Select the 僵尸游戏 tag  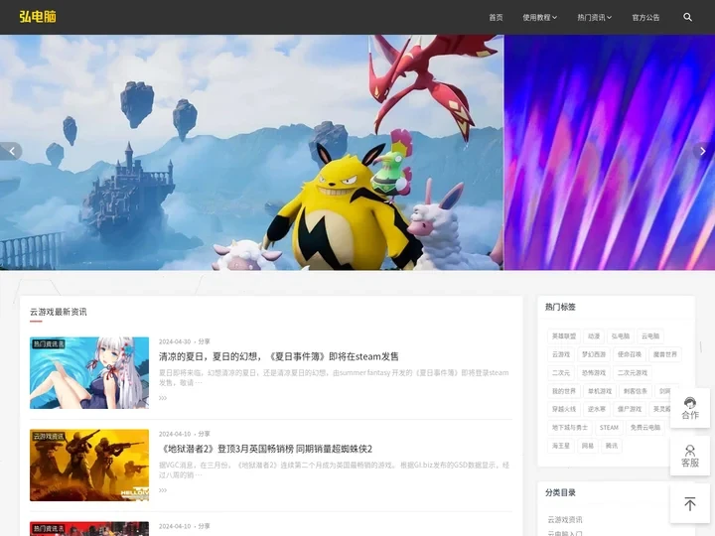pos(630,409)
